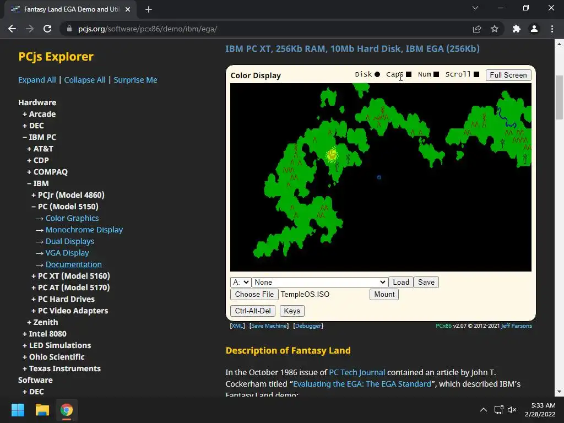Open the Debugger link

pyautogui.click(x=308, y=326)
